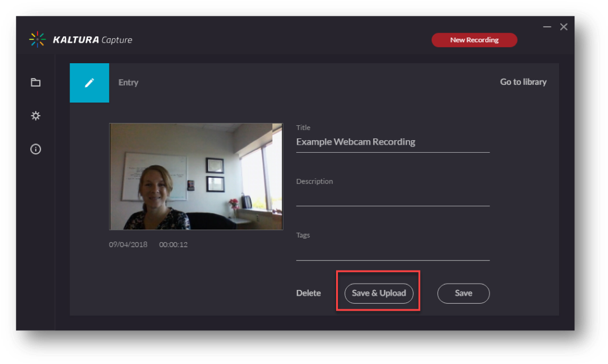
Task: Focus the Description input field
Action: tap(393, 197)
